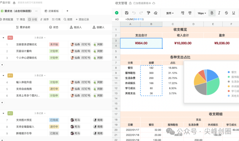Click the formula bar showing =SUM(B8:B13)
239x141 pixels.
tap(134, 19)
